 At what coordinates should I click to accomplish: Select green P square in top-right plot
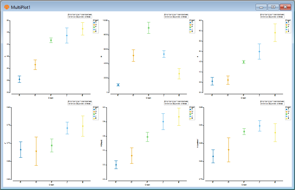tap(244, 62)
